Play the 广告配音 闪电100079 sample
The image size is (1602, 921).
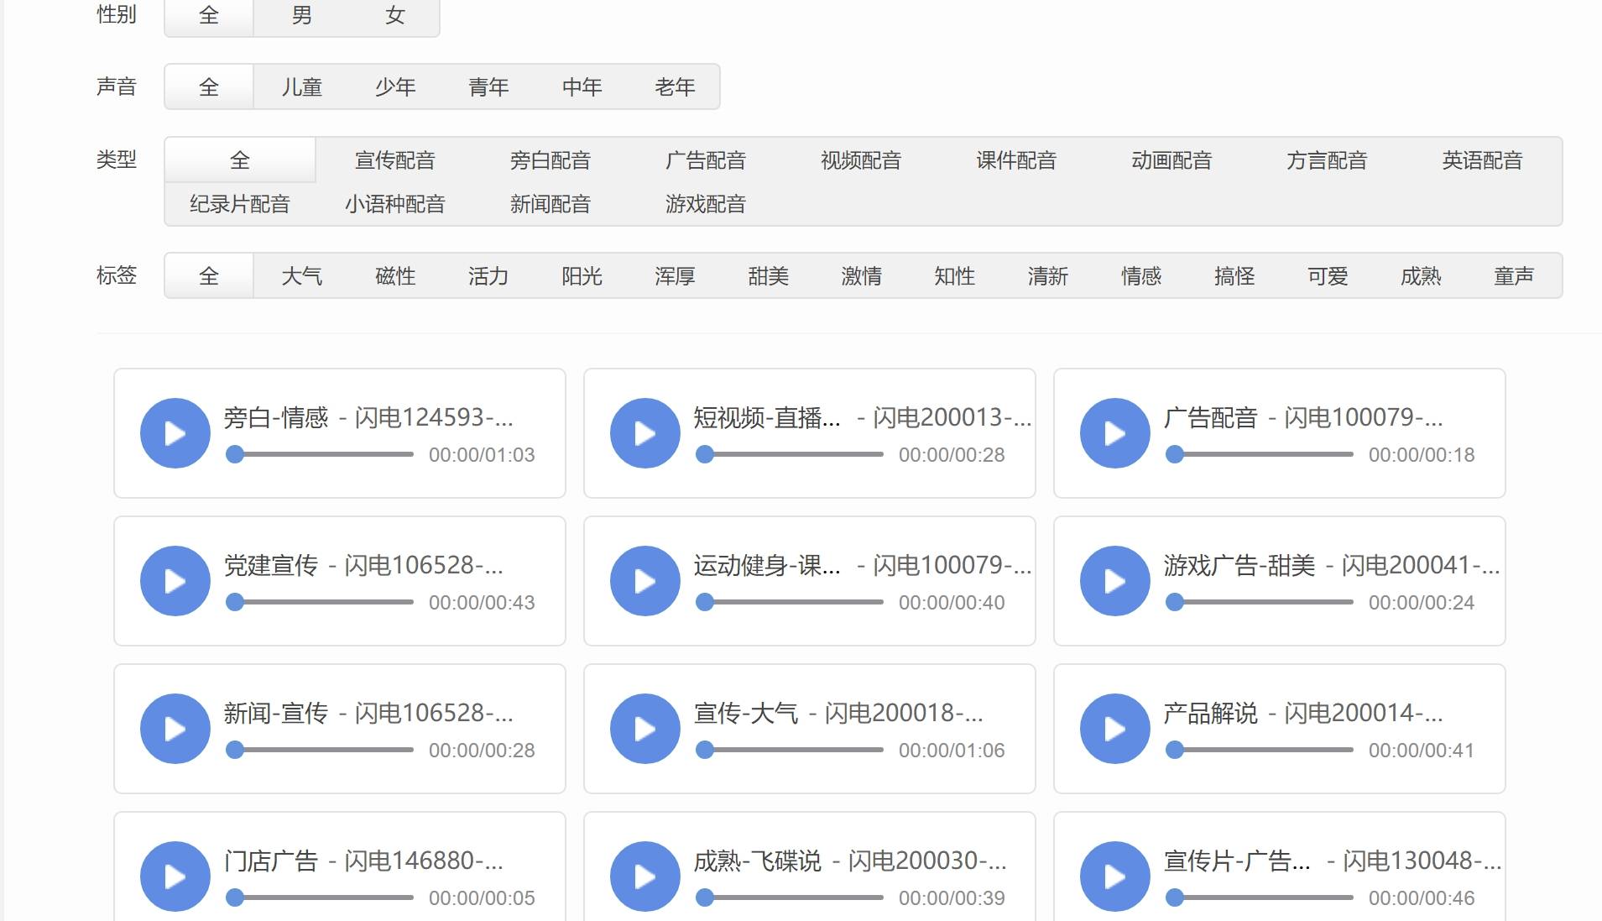1114,433
